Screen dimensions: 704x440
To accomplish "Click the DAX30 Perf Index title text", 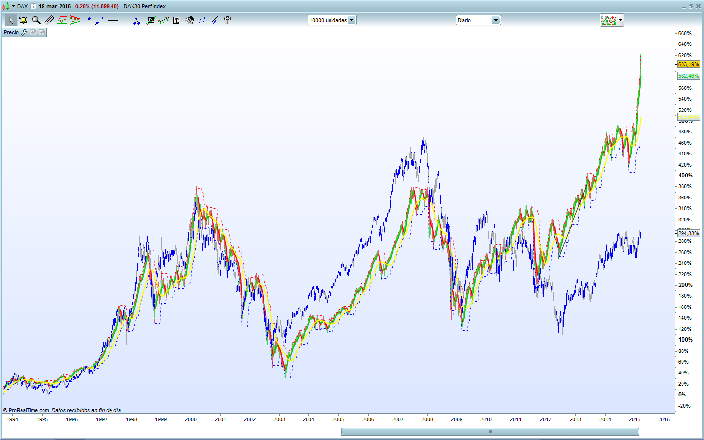I will pos(145,6).
